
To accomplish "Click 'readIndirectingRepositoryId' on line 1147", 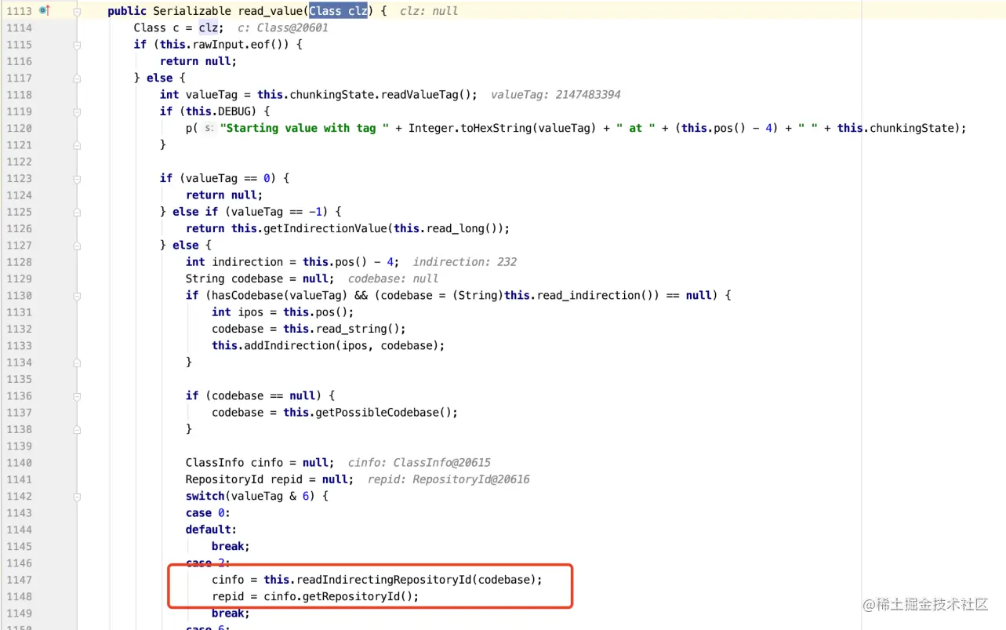I will pyautogui.click(x=384, y=580).
